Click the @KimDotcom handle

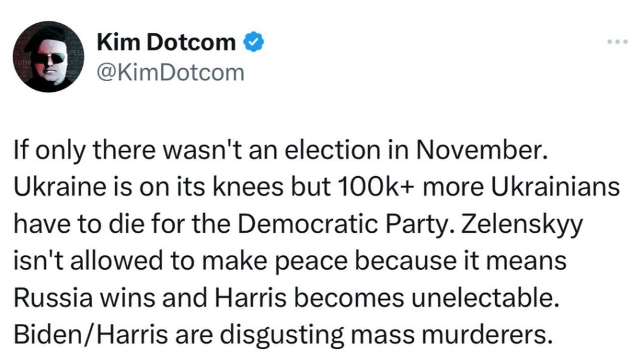click(170, 73)
